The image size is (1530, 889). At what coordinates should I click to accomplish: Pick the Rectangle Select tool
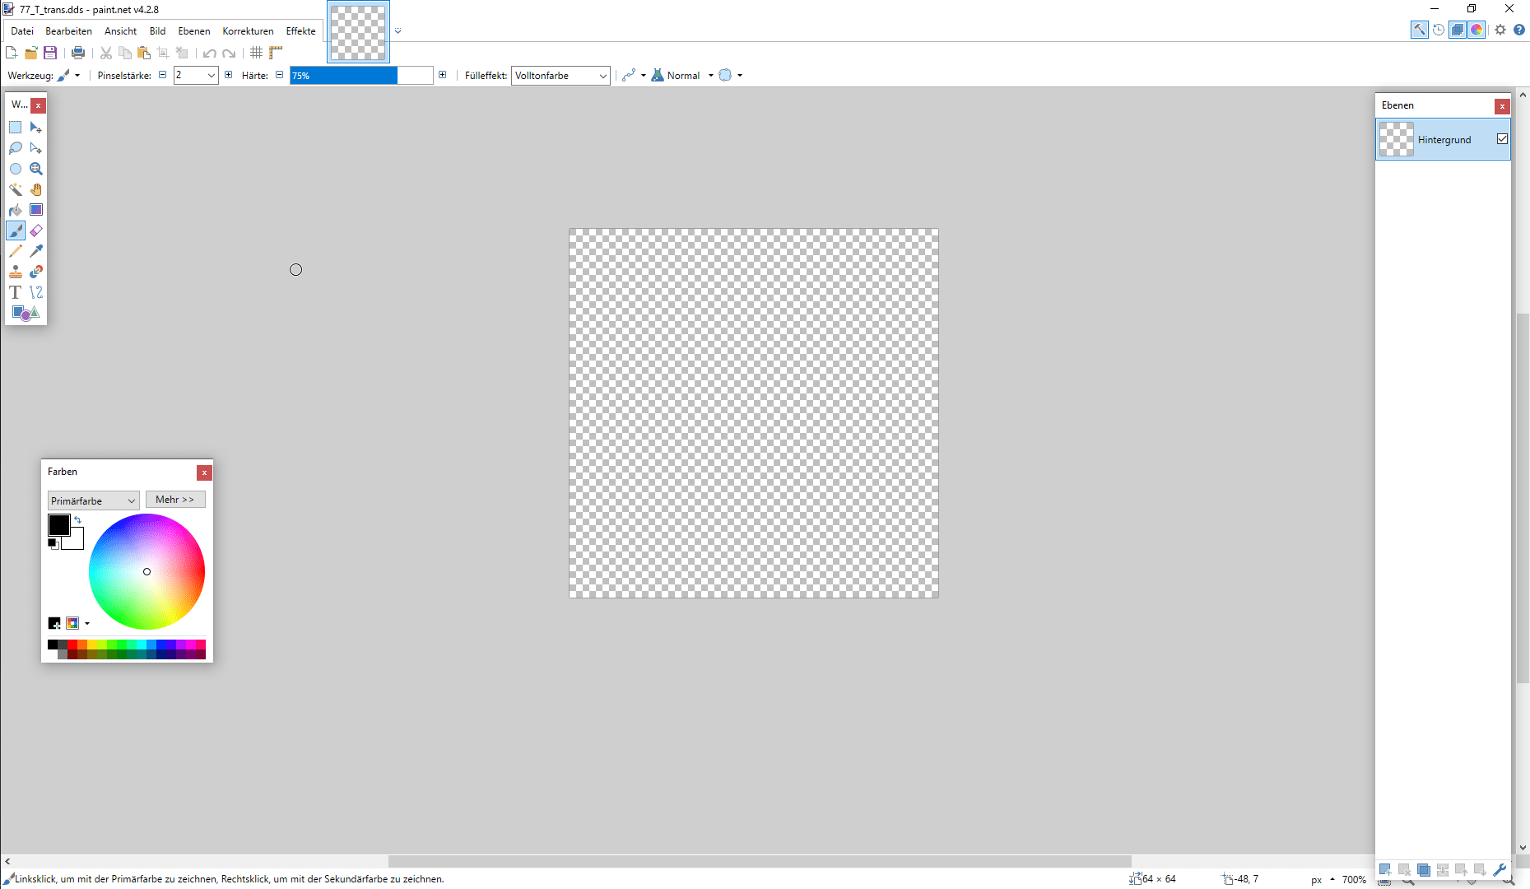click(15, 128)
